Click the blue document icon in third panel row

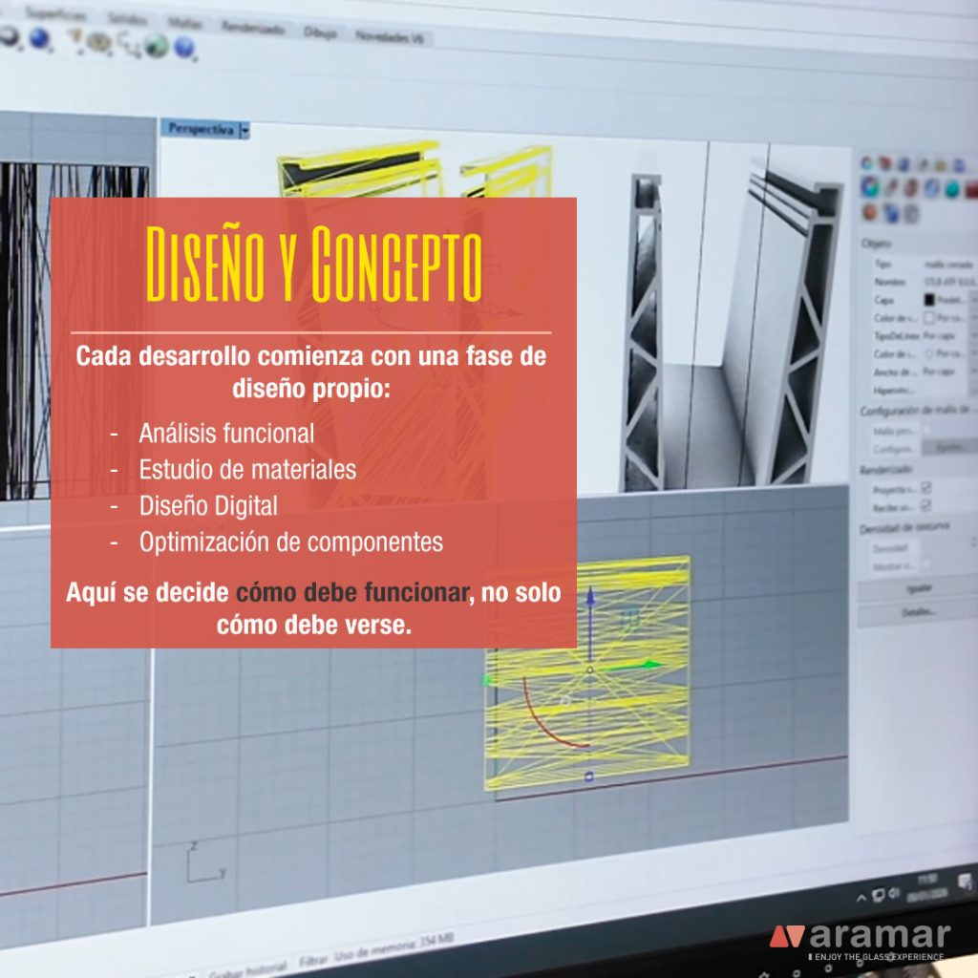click(891, 214)
